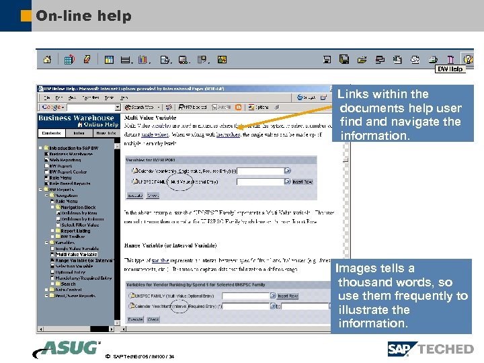
Task: Open the Select Filter Value topic
Action: [x=80, y=225]
